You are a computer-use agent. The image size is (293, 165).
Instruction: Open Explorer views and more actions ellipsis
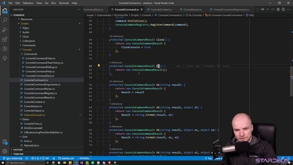[79, 9]
